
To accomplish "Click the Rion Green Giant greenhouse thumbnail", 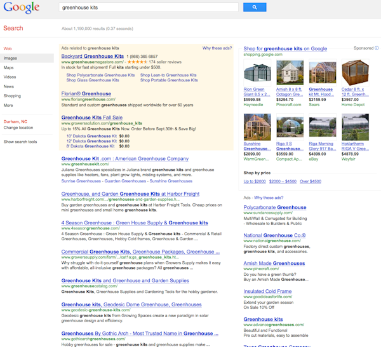I will click(257, 72).
